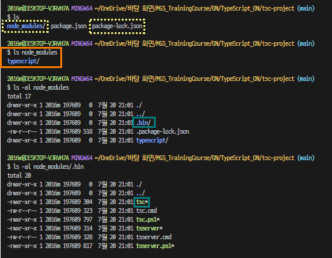The width and height of the screenshot is (332, 258).
Task: Click the 'total 20' line
Action: click(19, 175)
